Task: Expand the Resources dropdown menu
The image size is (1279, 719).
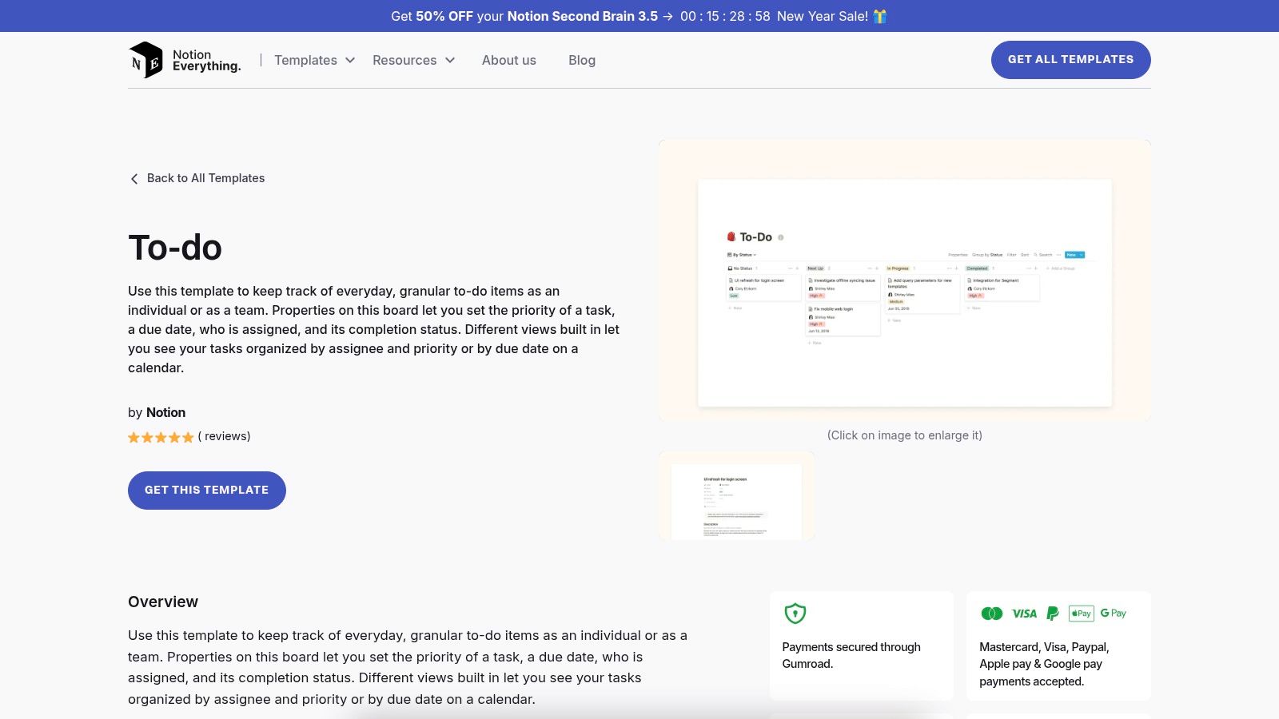Action: (413, 60)
